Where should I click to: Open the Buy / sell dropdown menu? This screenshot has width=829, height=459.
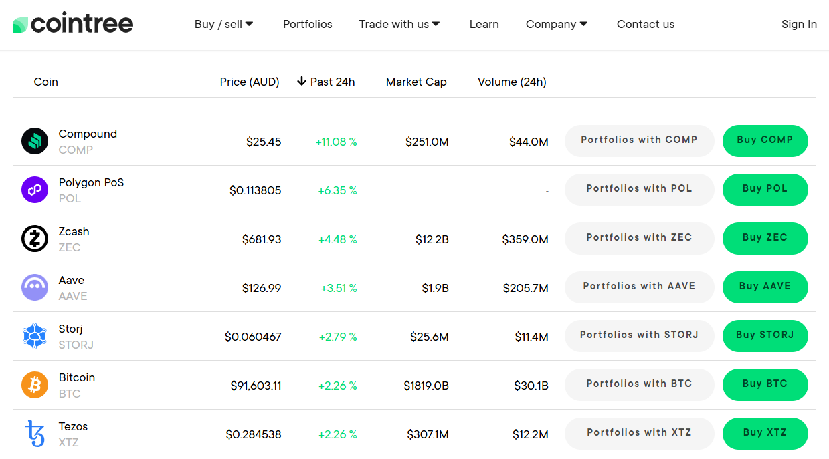(223, 24)
